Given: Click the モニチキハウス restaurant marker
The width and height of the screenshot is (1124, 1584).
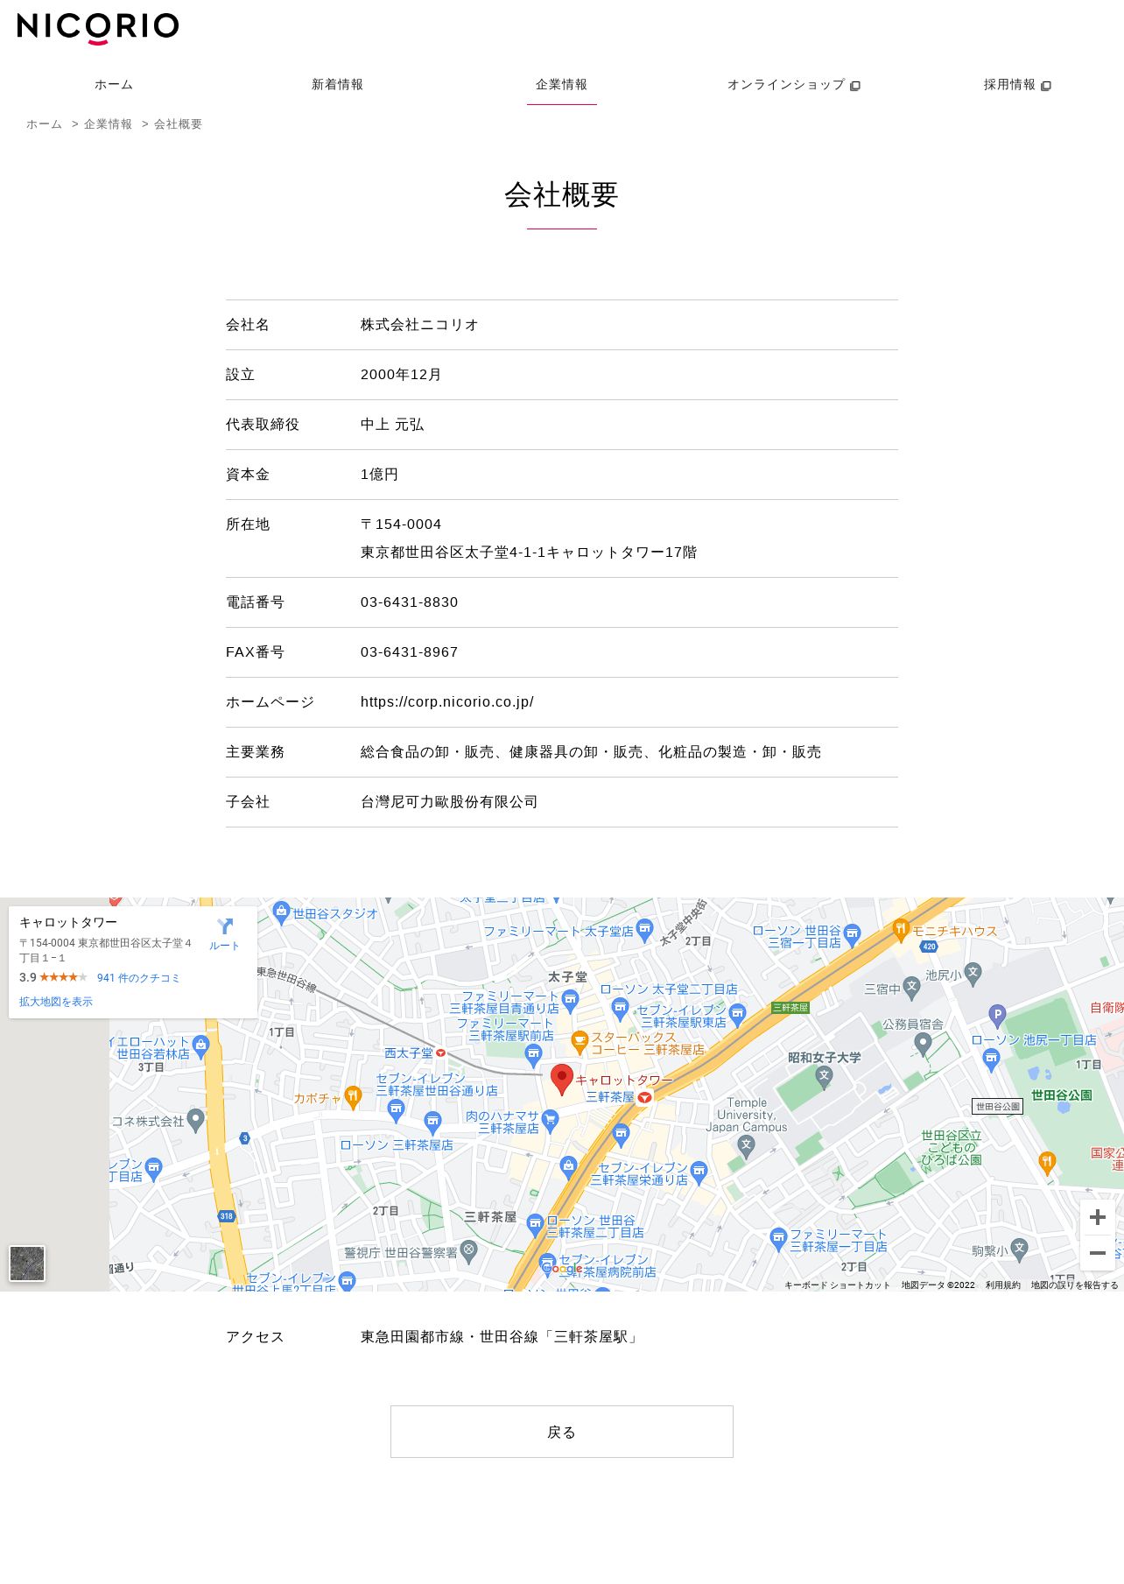Looking at the screenshot, I should click(901, 930).
